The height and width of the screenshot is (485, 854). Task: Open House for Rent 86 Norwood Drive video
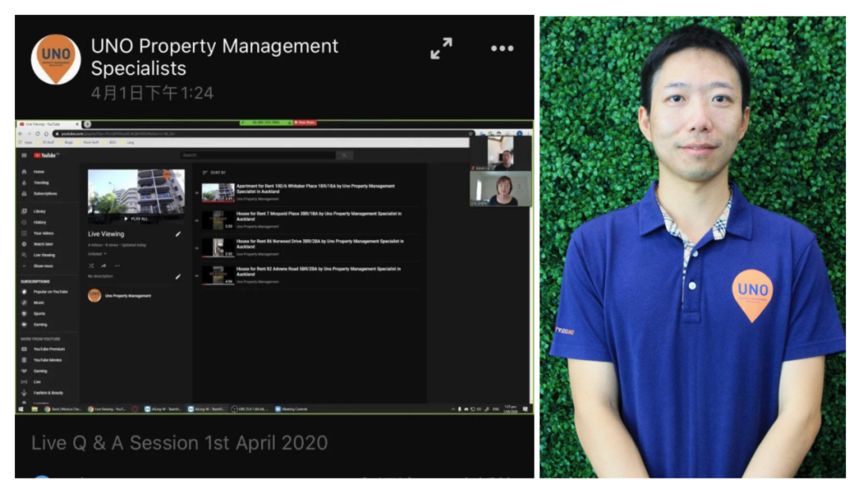click(x=320, y=244)
